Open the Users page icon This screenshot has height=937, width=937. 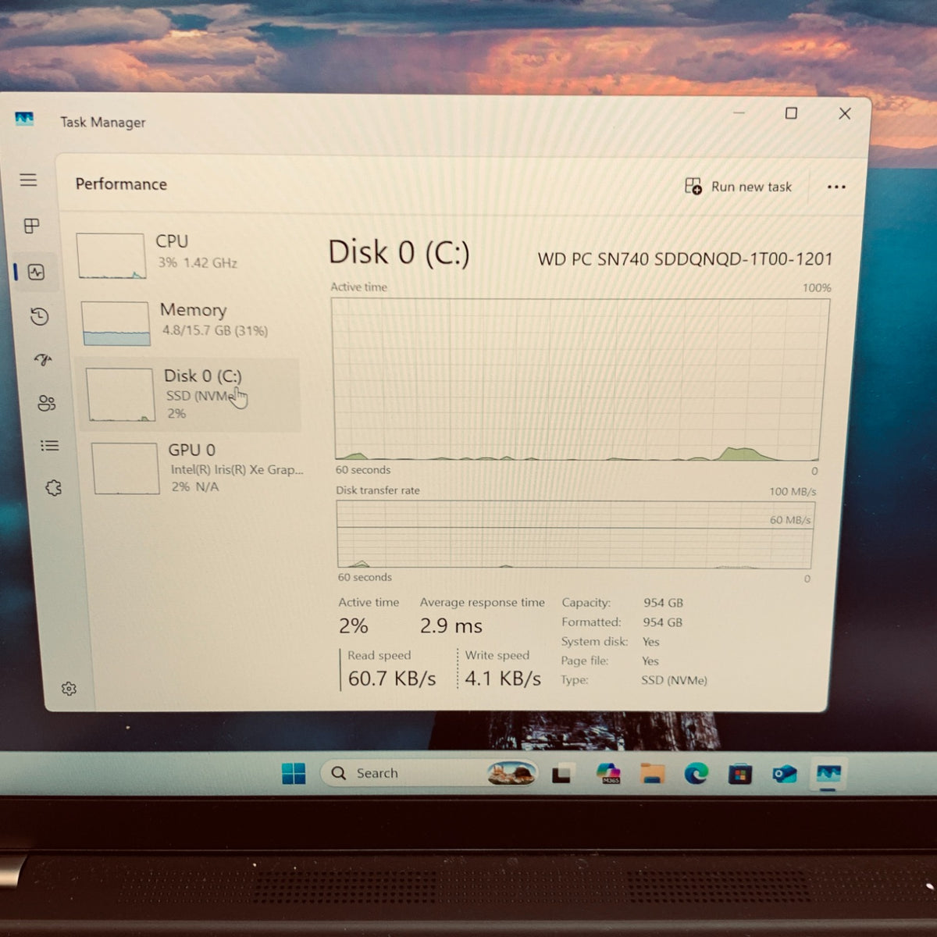(x=46, y=403)
